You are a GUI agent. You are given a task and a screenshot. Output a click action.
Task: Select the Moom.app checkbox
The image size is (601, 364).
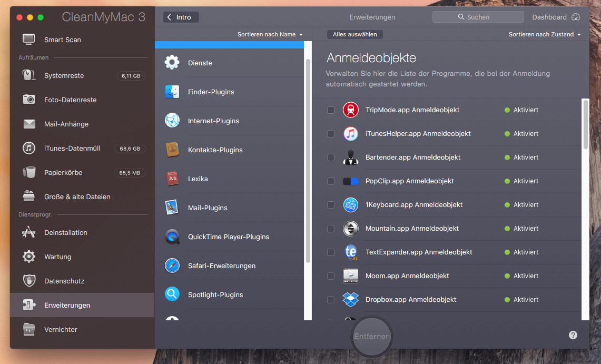(330, 276)
